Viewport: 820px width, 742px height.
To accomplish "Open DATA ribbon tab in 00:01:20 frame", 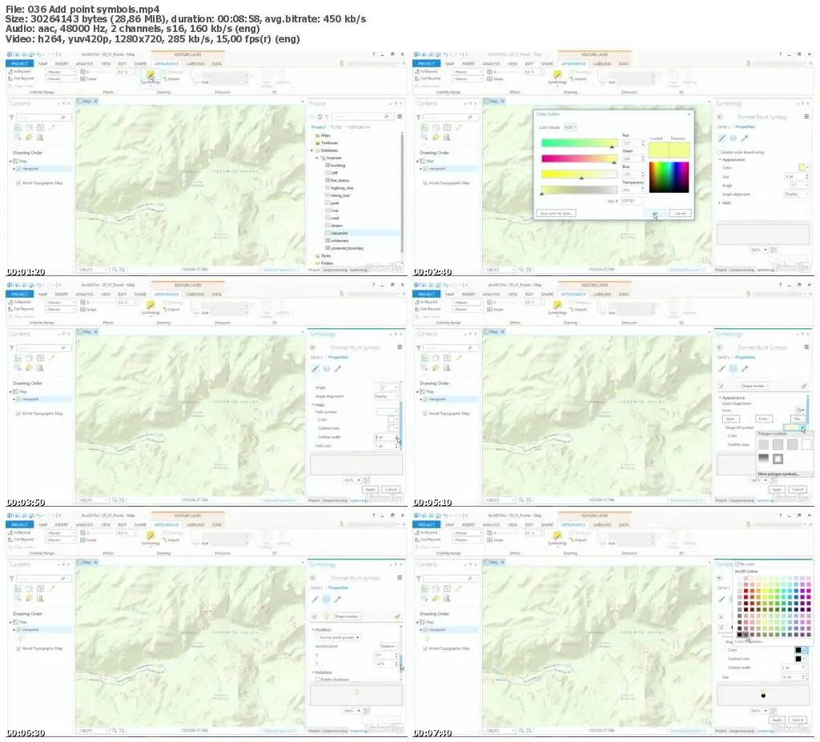I will tap(216, 64).
